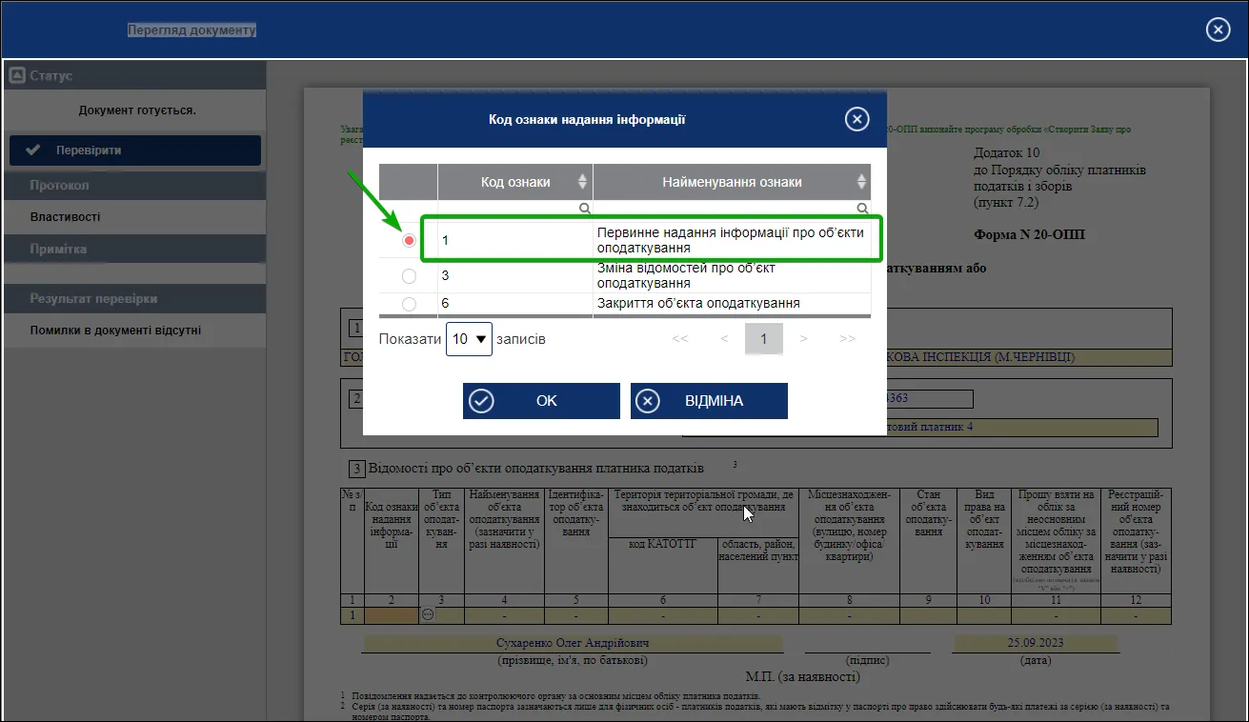1249x722 pixels.
Task: Confirm selection with OK button
Action: coord(541,401)
